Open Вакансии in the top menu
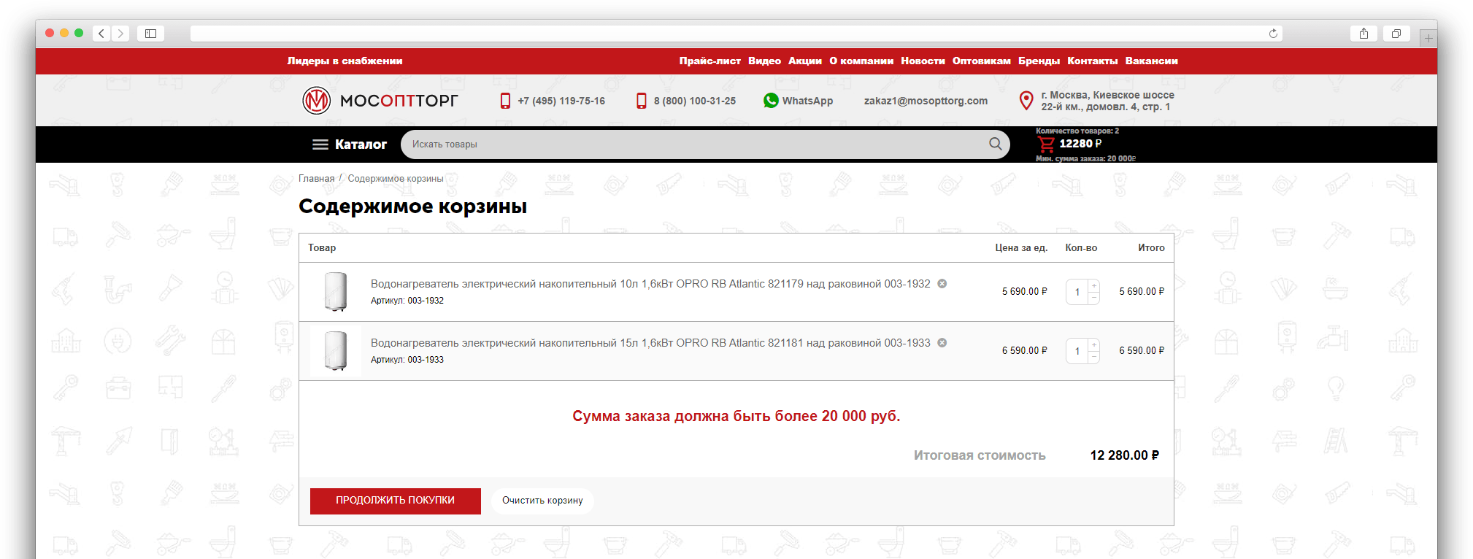Viewport: 1473px width, 559px height. coord(1151,61)
